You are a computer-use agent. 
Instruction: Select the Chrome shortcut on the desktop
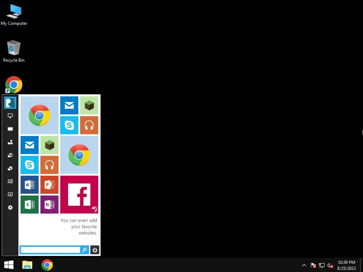[x=14, y=85]
